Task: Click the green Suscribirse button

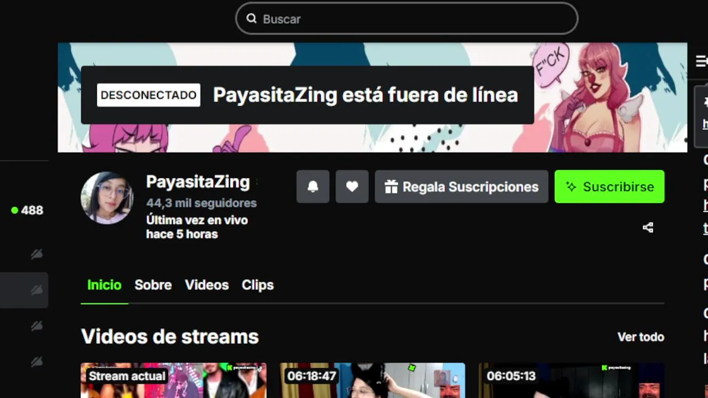Action: [610, 187]
